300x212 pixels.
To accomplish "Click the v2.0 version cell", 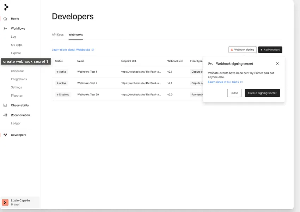I will (x=170, y=95).
